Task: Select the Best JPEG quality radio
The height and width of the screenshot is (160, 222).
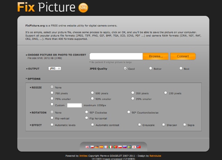Action: (181, 68)
